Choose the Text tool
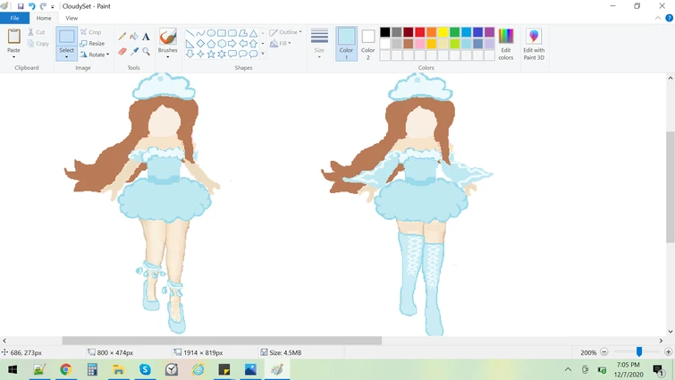675x380 pixels. pyautogui.click(x=146, y=37)
